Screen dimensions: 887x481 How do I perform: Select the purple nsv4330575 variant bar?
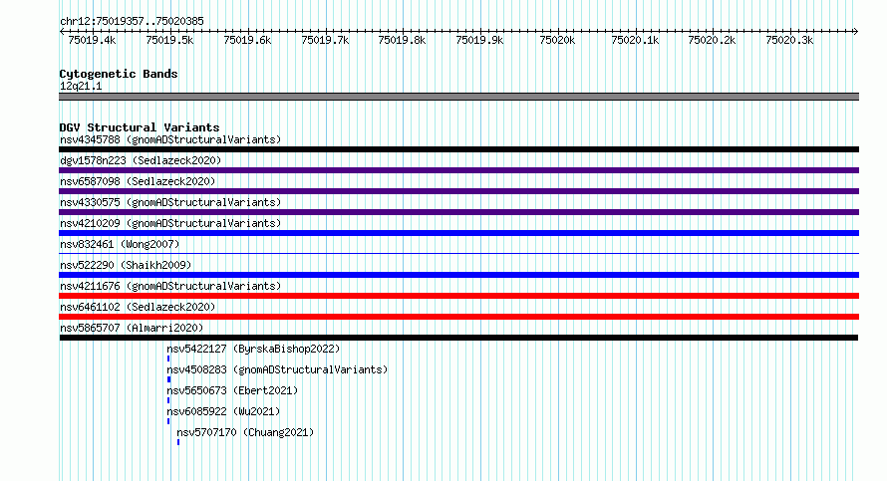(458, 212)
